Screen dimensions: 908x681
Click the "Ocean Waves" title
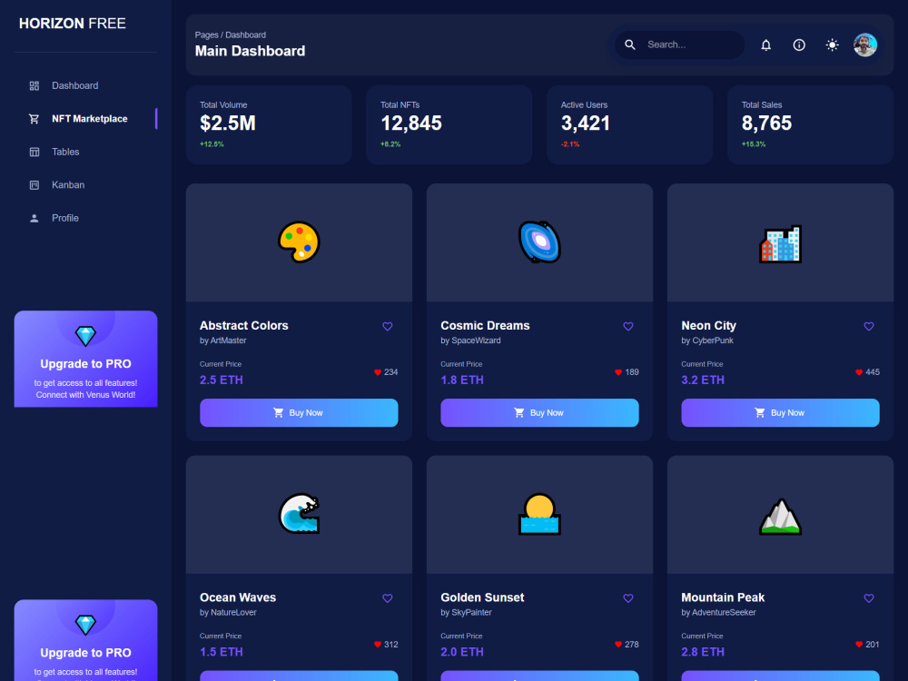pos(238,597)
